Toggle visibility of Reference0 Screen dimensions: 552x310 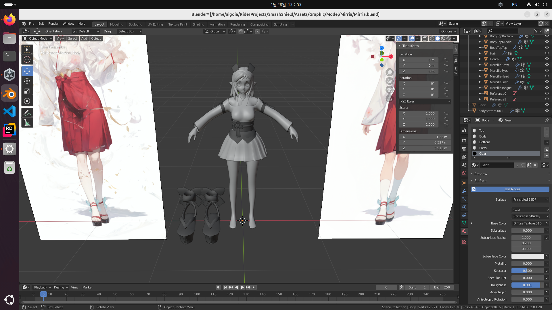(547, 93)
